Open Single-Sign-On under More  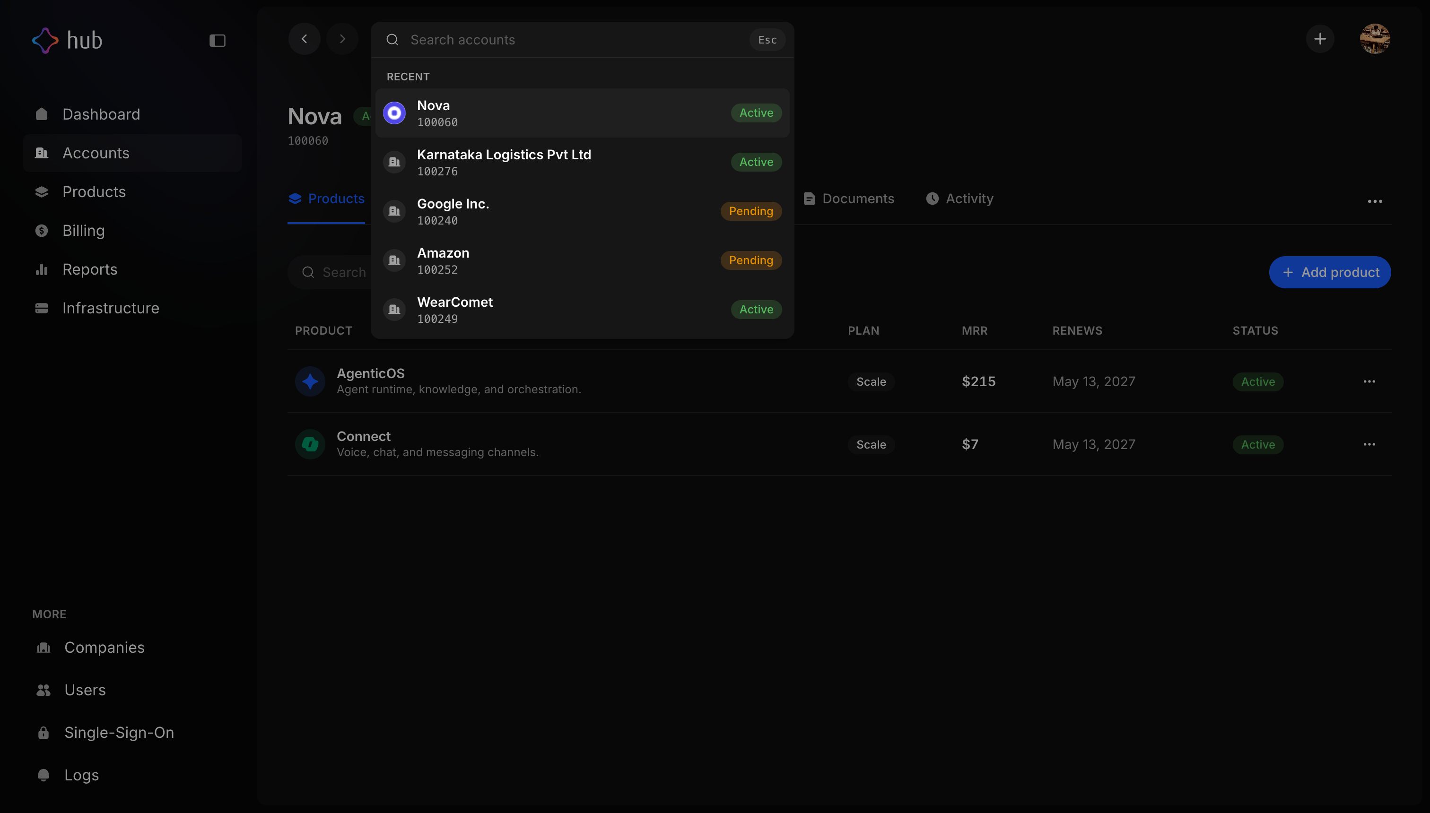coord(132,733)
